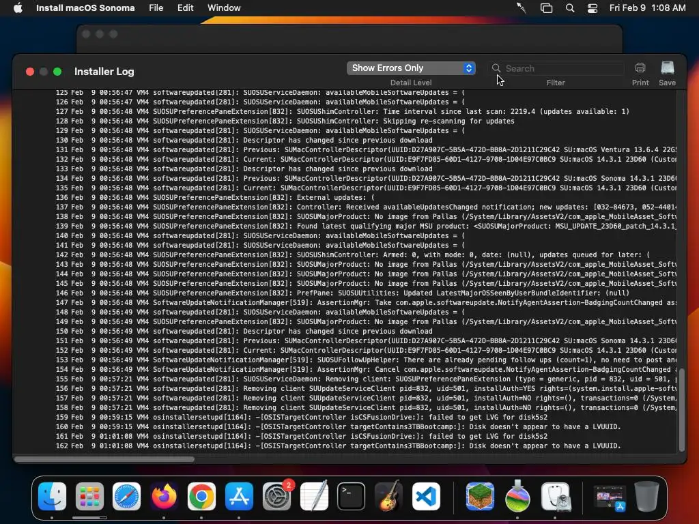Screen dimensions: 699x524
Task: Open the Window menu
Action: 224,8
